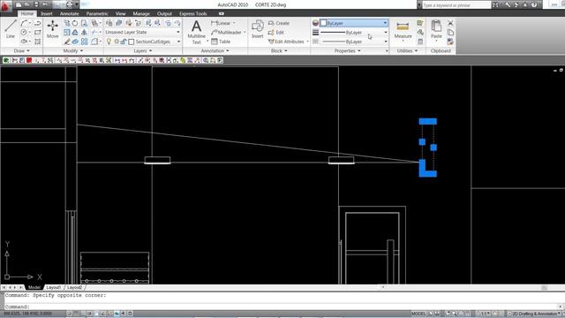Select the Erase tool in Modify panel
Viewport: 565px width, 318px height.
[x=67, y=42]
